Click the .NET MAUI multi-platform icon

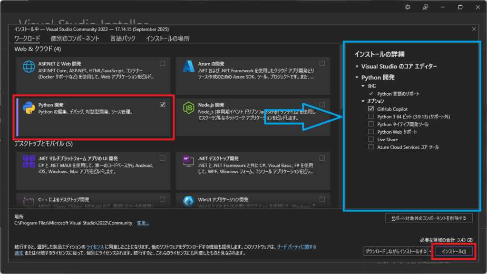[29, 161]
